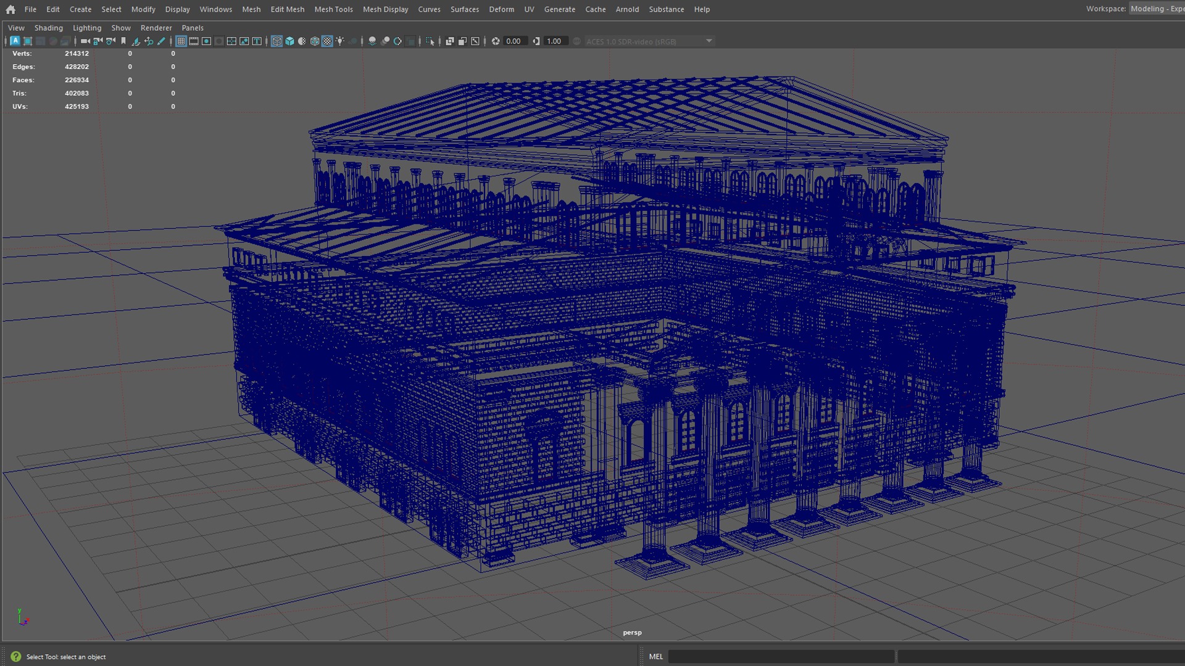Toggle wireframe display cube icon
Image resolution: width=1185 pixels, height=666 pixels.
click(x=276, y=41)
